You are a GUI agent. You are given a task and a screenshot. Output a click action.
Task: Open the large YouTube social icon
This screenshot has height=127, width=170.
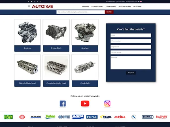coord(85,104)
